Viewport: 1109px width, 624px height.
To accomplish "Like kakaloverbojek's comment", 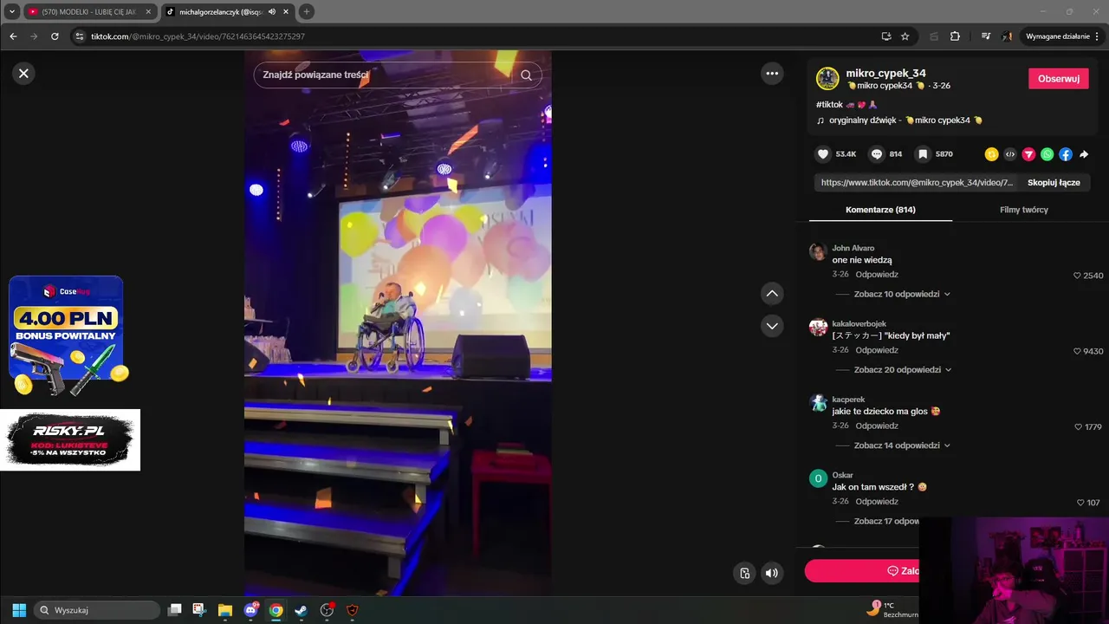I will [x=1077, y=352].
